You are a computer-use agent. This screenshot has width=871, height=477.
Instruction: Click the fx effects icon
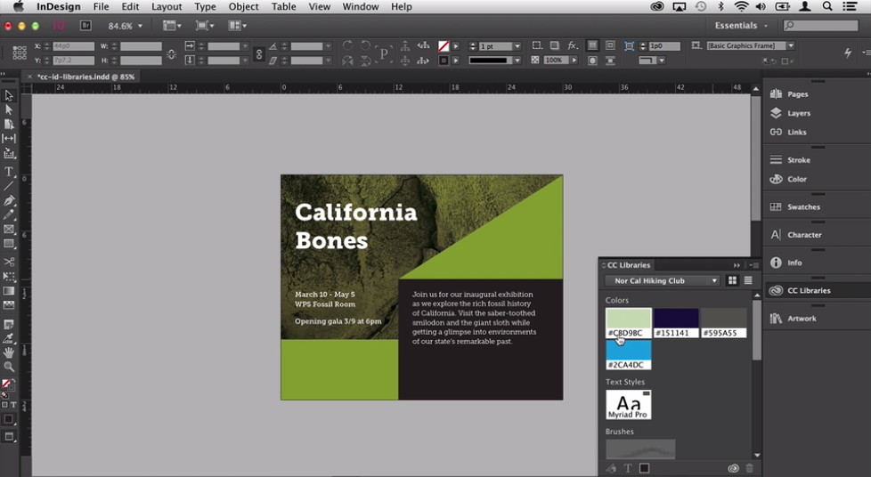[x=572, y=45]
